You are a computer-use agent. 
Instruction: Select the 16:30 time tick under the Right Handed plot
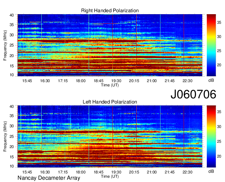pyautogui.click(x=45, y=81)
